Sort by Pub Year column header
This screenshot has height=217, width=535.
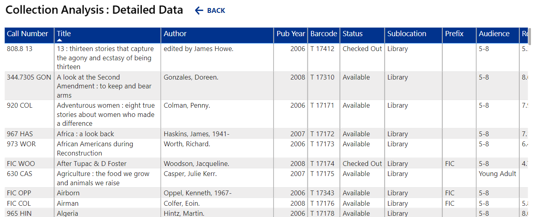click(290, 34)
